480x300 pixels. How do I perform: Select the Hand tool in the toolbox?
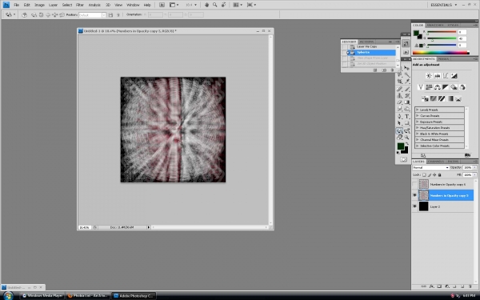click(400, 138)
